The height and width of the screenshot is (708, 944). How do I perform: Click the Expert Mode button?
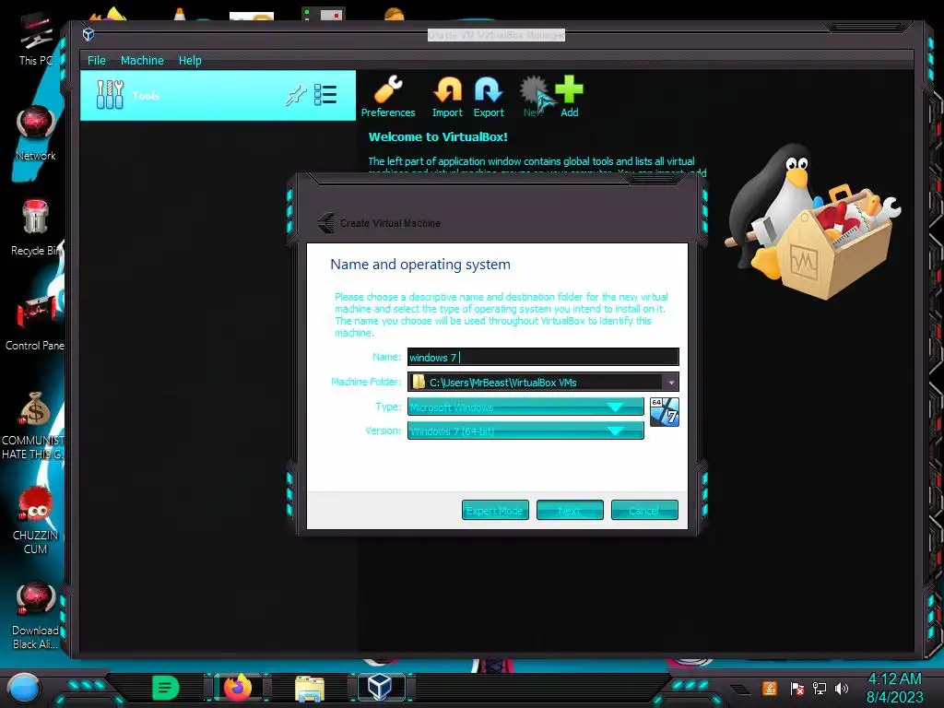coord(495,510)
